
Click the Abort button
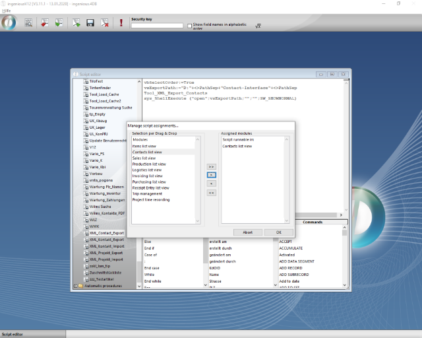(248, 232)
